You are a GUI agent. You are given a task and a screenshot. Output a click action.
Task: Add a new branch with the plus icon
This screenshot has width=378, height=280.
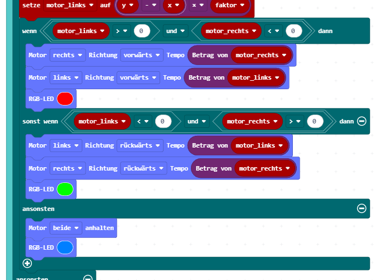click(x=27, y=263)
